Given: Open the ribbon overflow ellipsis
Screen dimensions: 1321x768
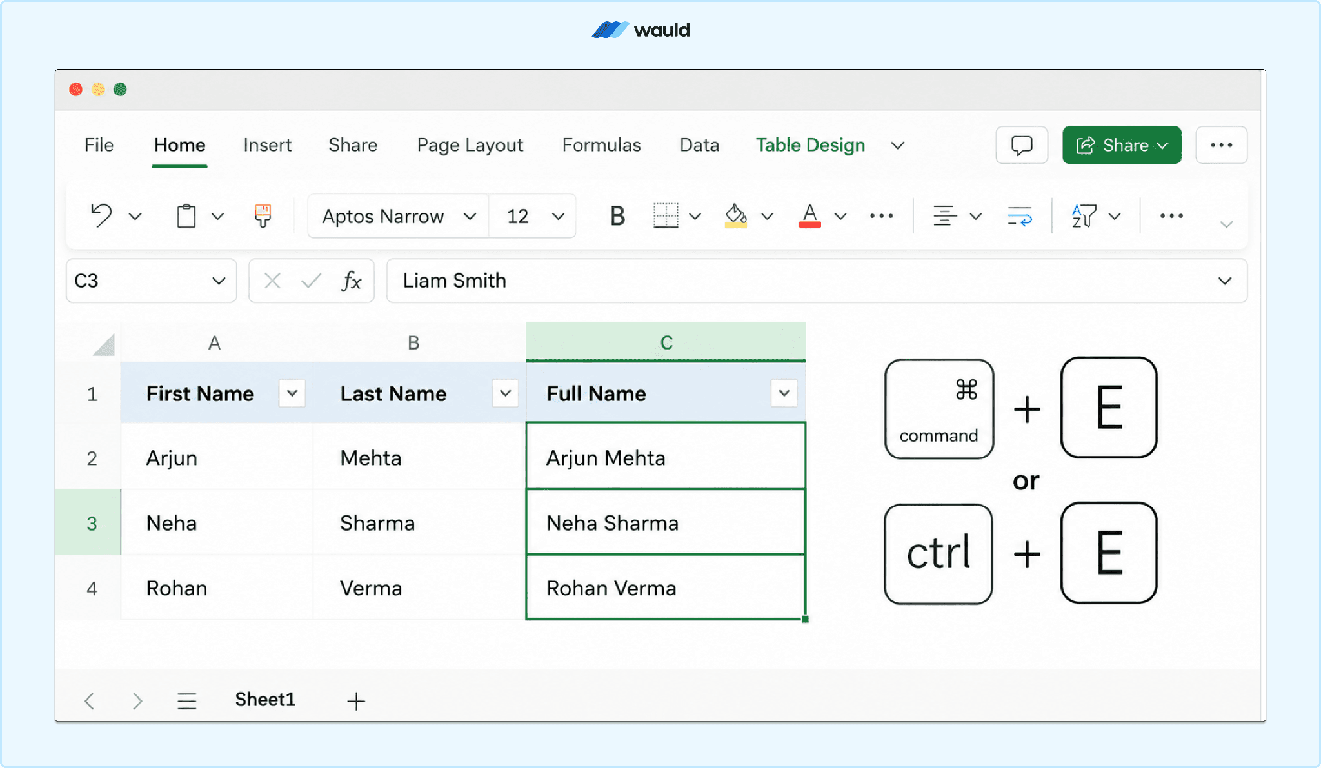Looking at the screenshot, I should click(x=1171, y=216).
